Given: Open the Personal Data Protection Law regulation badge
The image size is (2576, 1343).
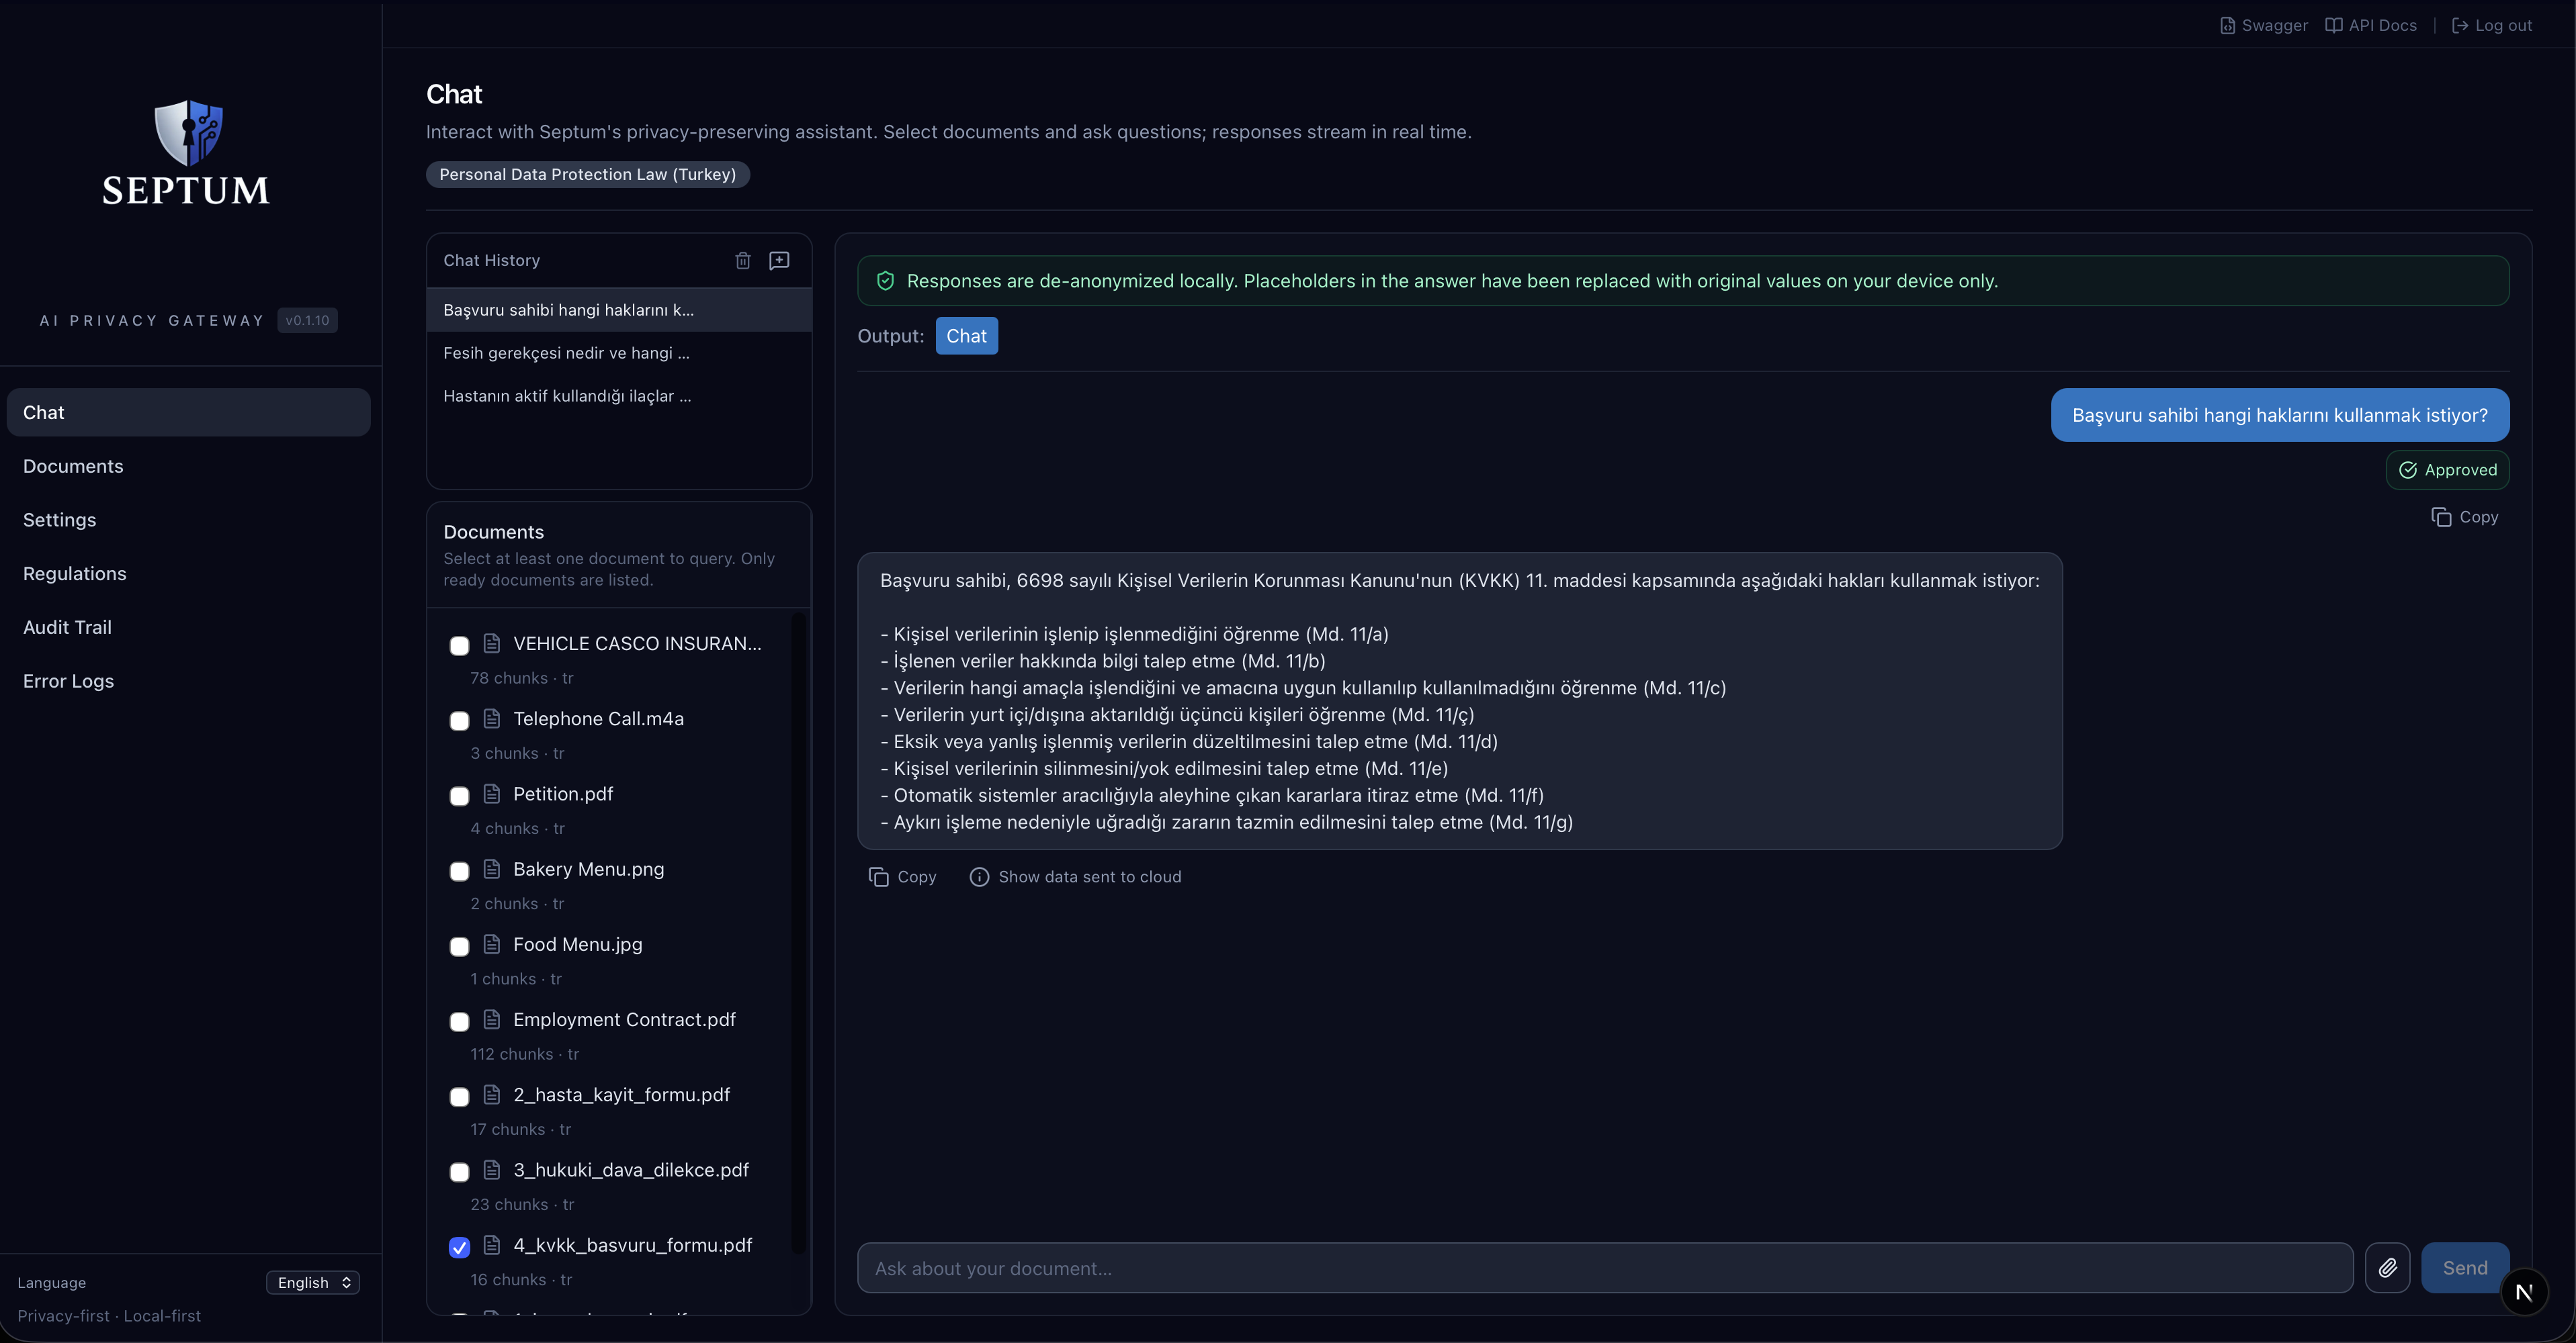Looking at the screenshot, I should coord(587,174).
